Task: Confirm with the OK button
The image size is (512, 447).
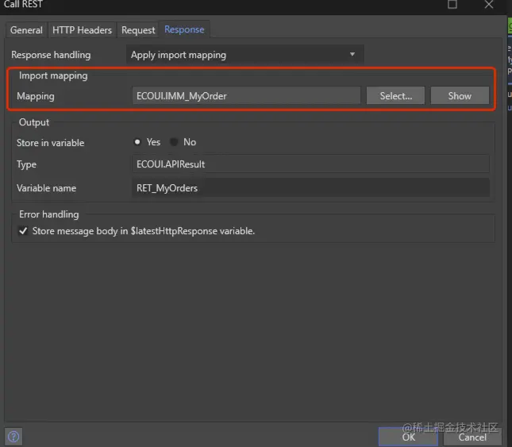Action: (408, 437)
